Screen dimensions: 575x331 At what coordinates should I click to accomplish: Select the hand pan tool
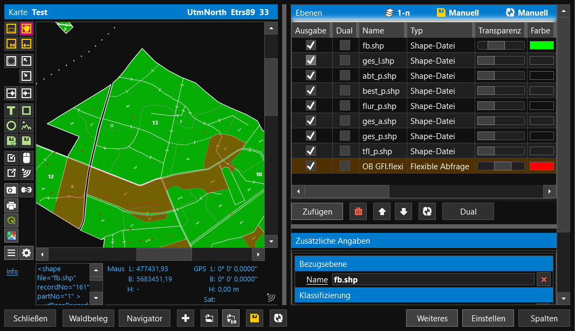tap(26, 29)
